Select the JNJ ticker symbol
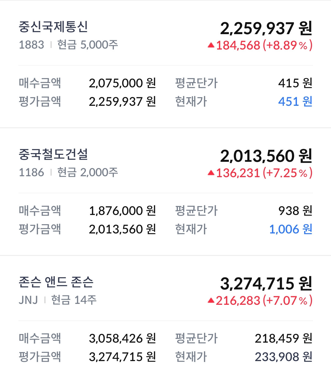This screenshot has width=331, height=382. point(28,300)
